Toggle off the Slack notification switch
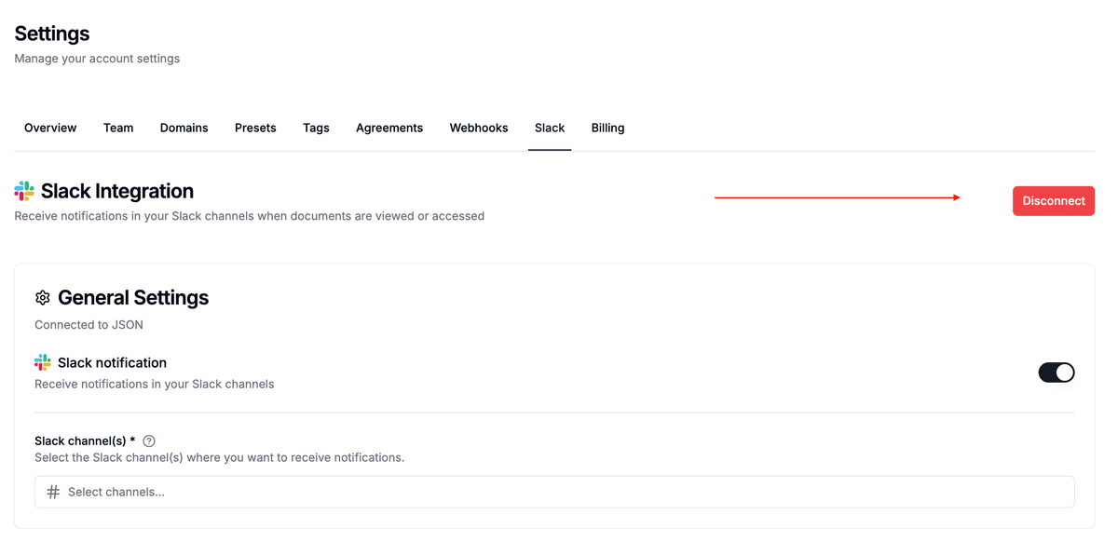Image resolution: width=1118 pixels, height=542 pixels. click(x=1056, y=372)
